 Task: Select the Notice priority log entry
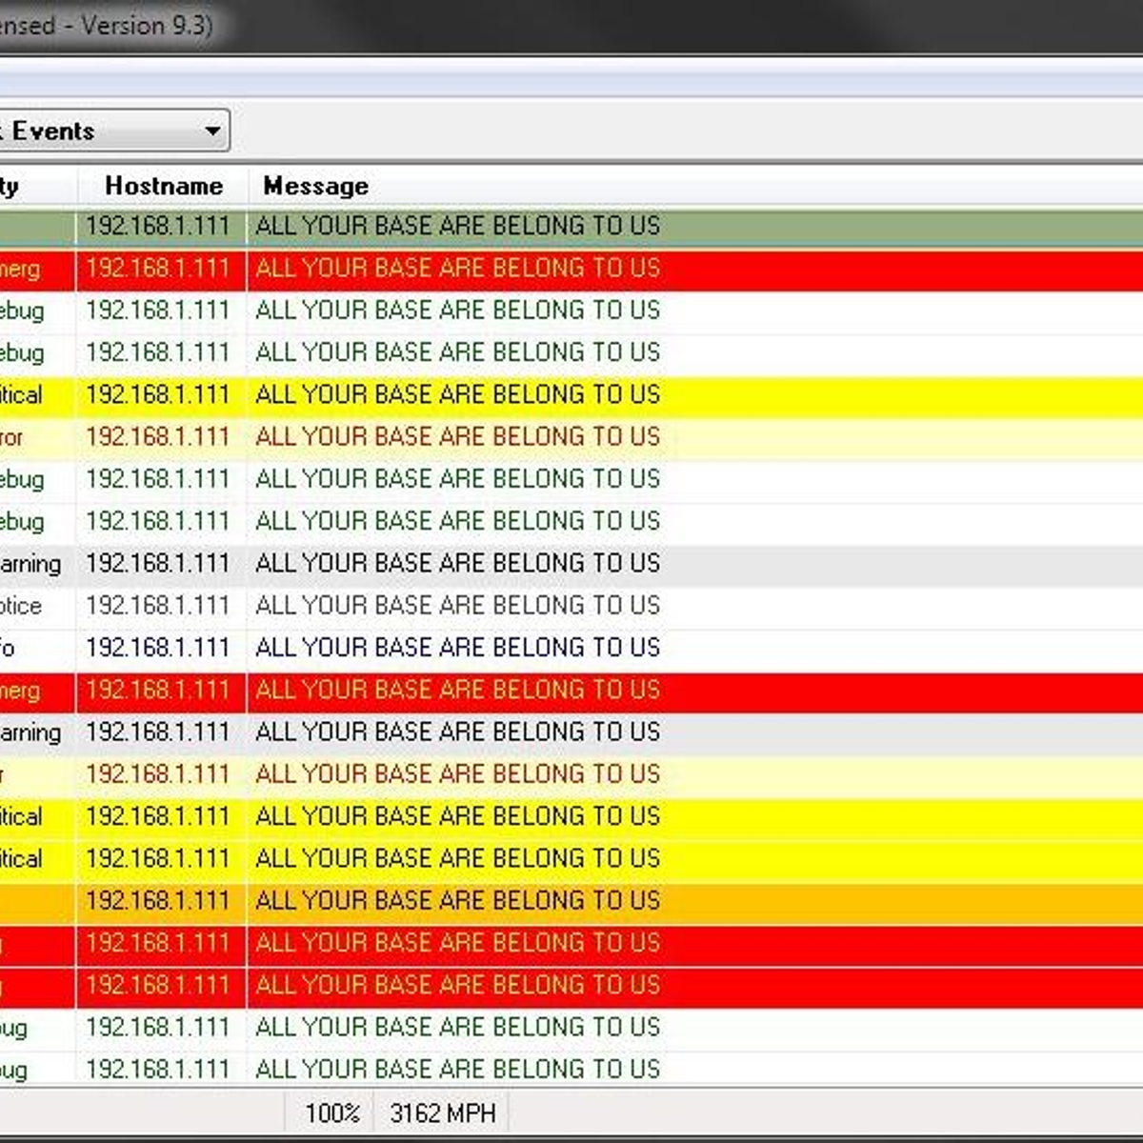pyautogui.click(x=457, y=606)
